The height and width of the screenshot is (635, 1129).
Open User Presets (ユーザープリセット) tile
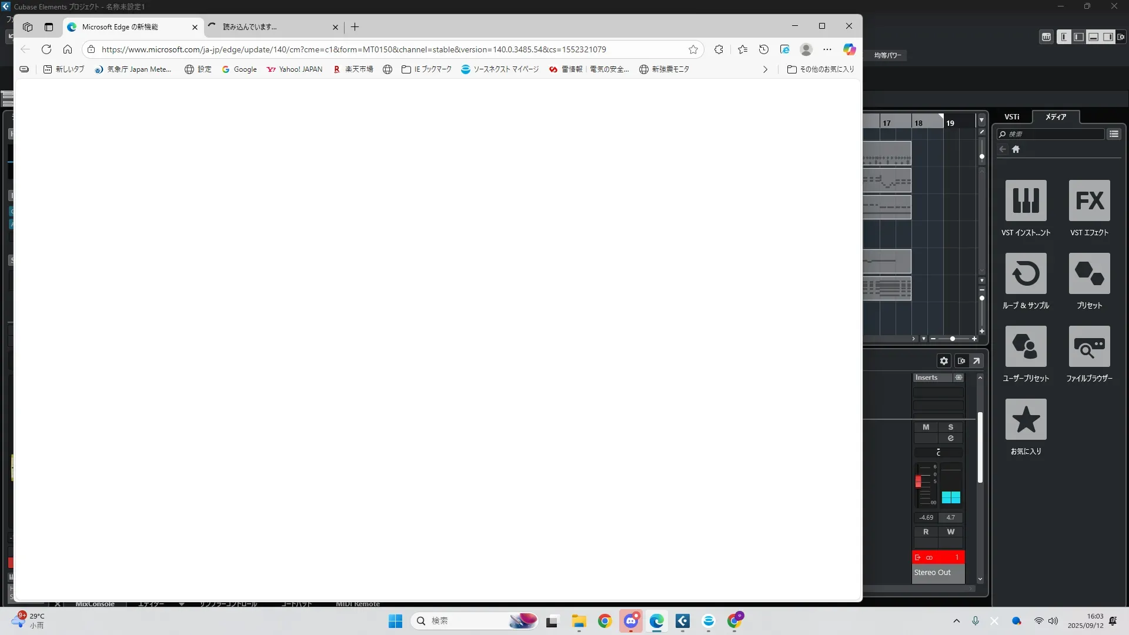(1026, 346)
